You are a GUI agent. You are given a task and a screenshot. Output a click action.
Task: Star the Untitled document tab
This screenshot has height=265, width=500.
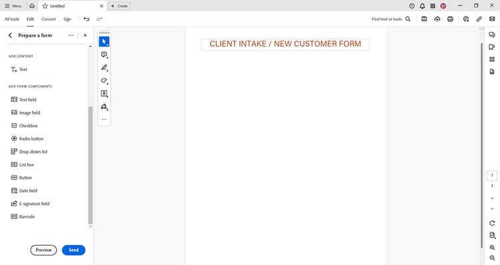pyautogui.click(x=45, y=6)
